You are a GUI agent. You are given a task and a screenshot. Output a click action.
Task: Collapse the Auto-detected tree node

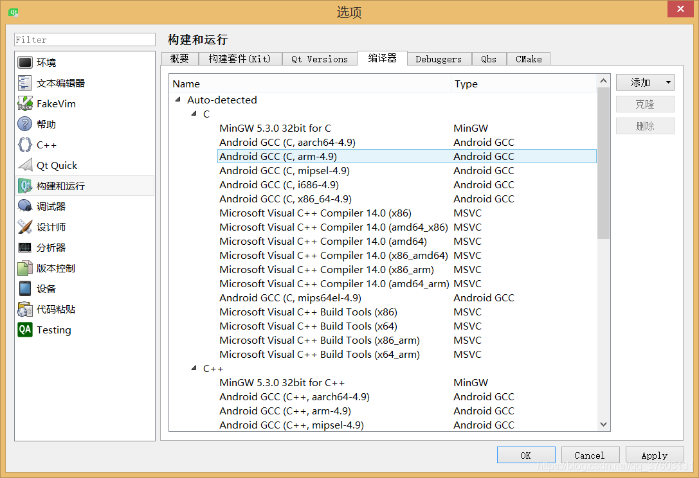click(x=178, y=100)
